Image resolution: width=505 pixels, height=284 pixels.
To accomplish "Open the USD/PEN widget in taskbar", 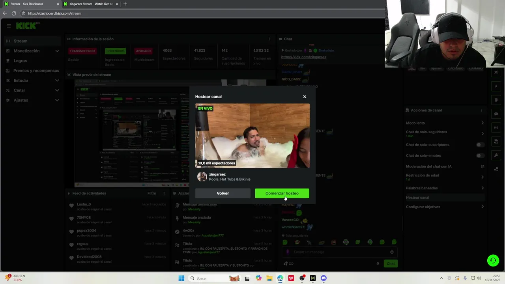I will click(x=16, y=278).
